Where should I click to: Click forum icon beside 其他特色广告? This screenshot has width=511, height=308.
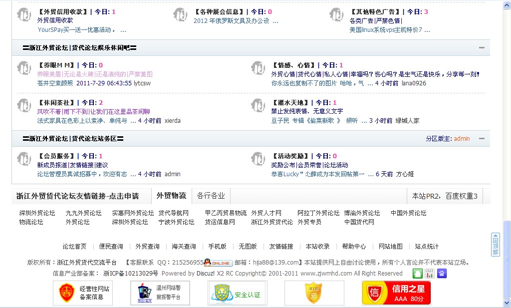tap(336, 14)
